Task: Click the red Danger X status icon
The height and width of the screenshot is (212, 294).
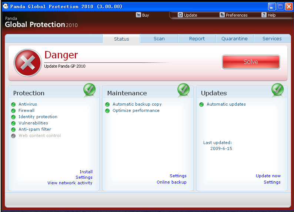Action: point(28,63)
